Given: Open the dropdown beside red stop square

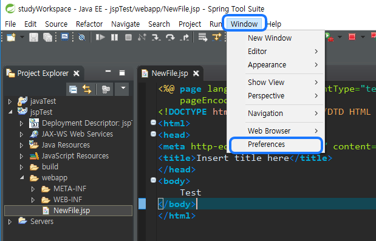Looking at the screenshot, I should coord(363,37).
